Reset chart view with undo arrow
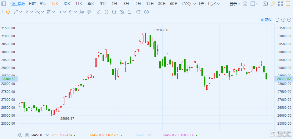 click(x=277, y=20)
